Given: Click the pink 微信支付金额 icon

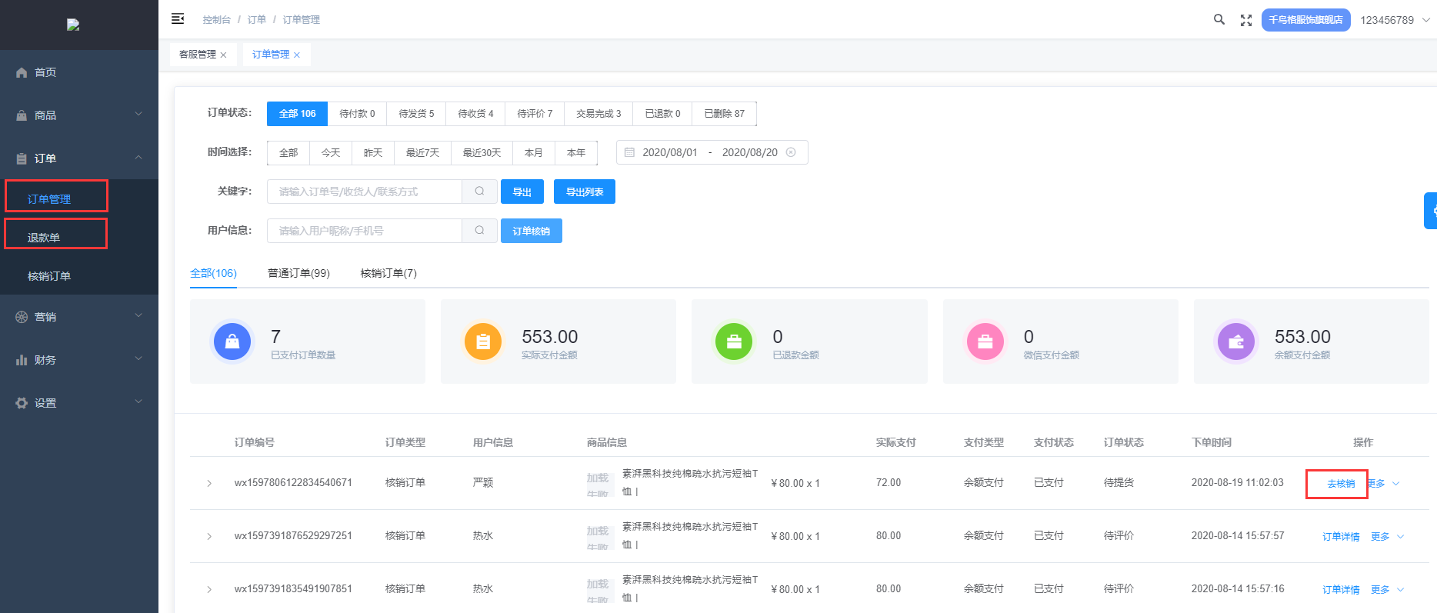Looking at the screenshot, I should point(985,341).
